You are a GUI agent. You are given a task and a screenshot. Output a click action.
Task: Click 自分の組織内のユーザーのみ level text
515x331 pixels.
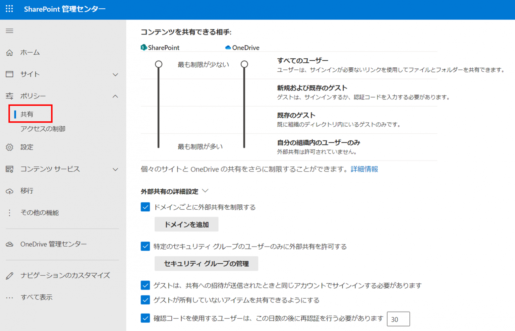tap(319, 143)
